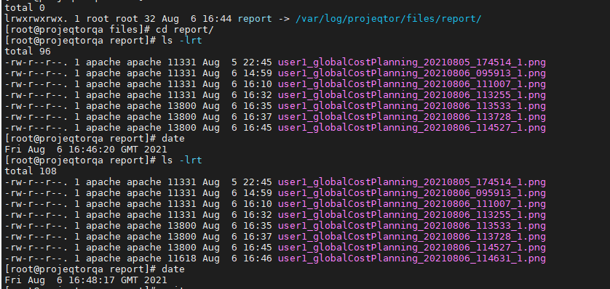Click the 'total 96' line

(28, 52)
